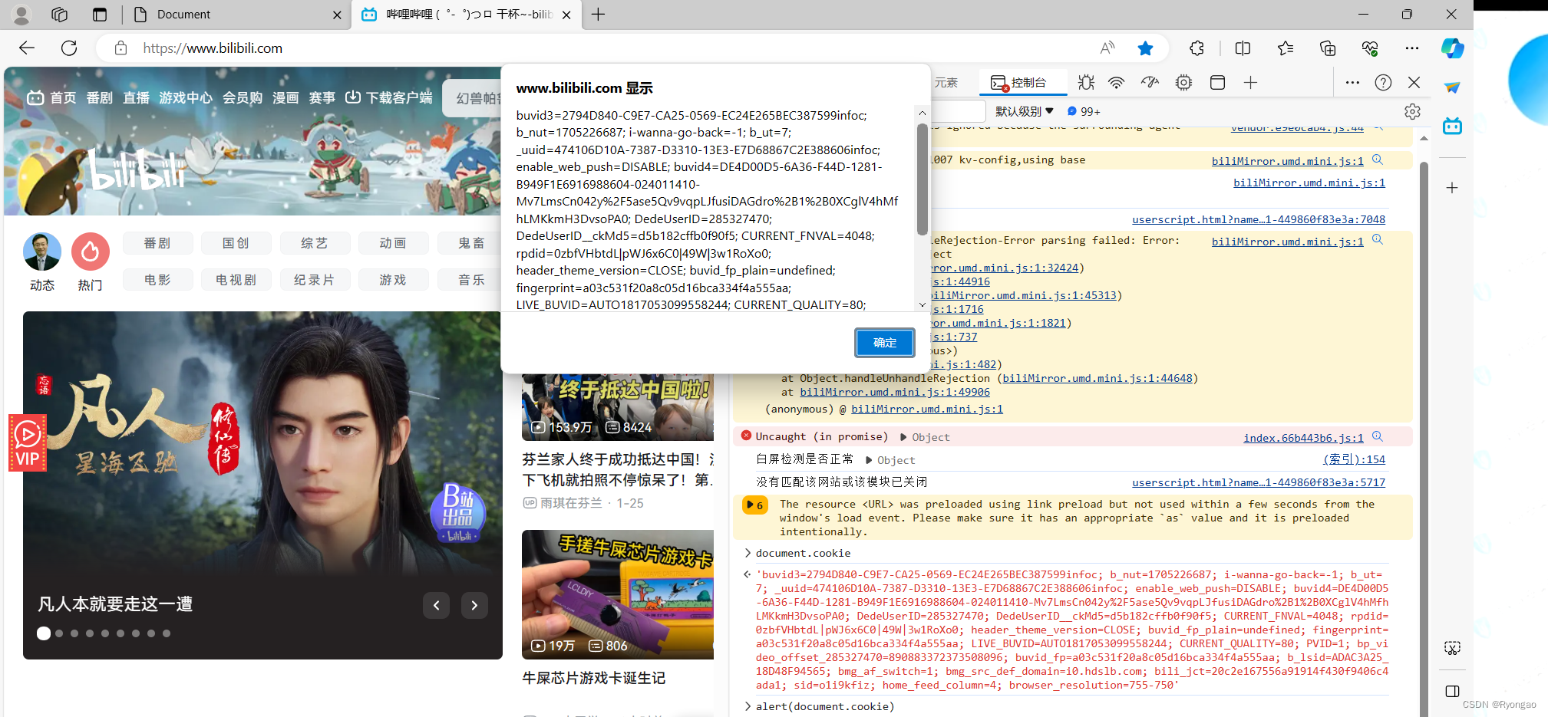Open the Sources bug icon tool
The image size is (1548, 717).
pyautogui.click(x=1086, y=83)
